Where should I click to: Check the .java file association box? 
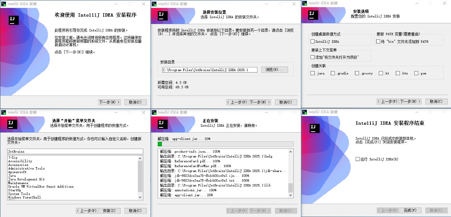coord(312,73)
